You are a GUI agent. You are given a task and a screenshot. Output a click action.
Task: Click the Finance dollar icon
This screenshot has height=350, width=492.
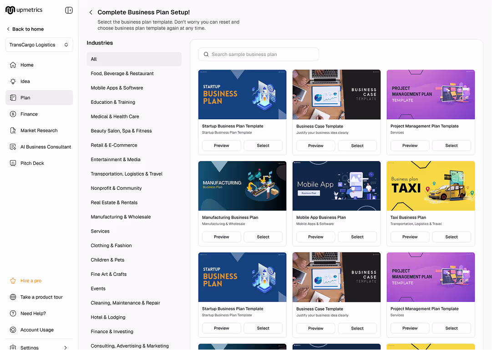[13, 114]
